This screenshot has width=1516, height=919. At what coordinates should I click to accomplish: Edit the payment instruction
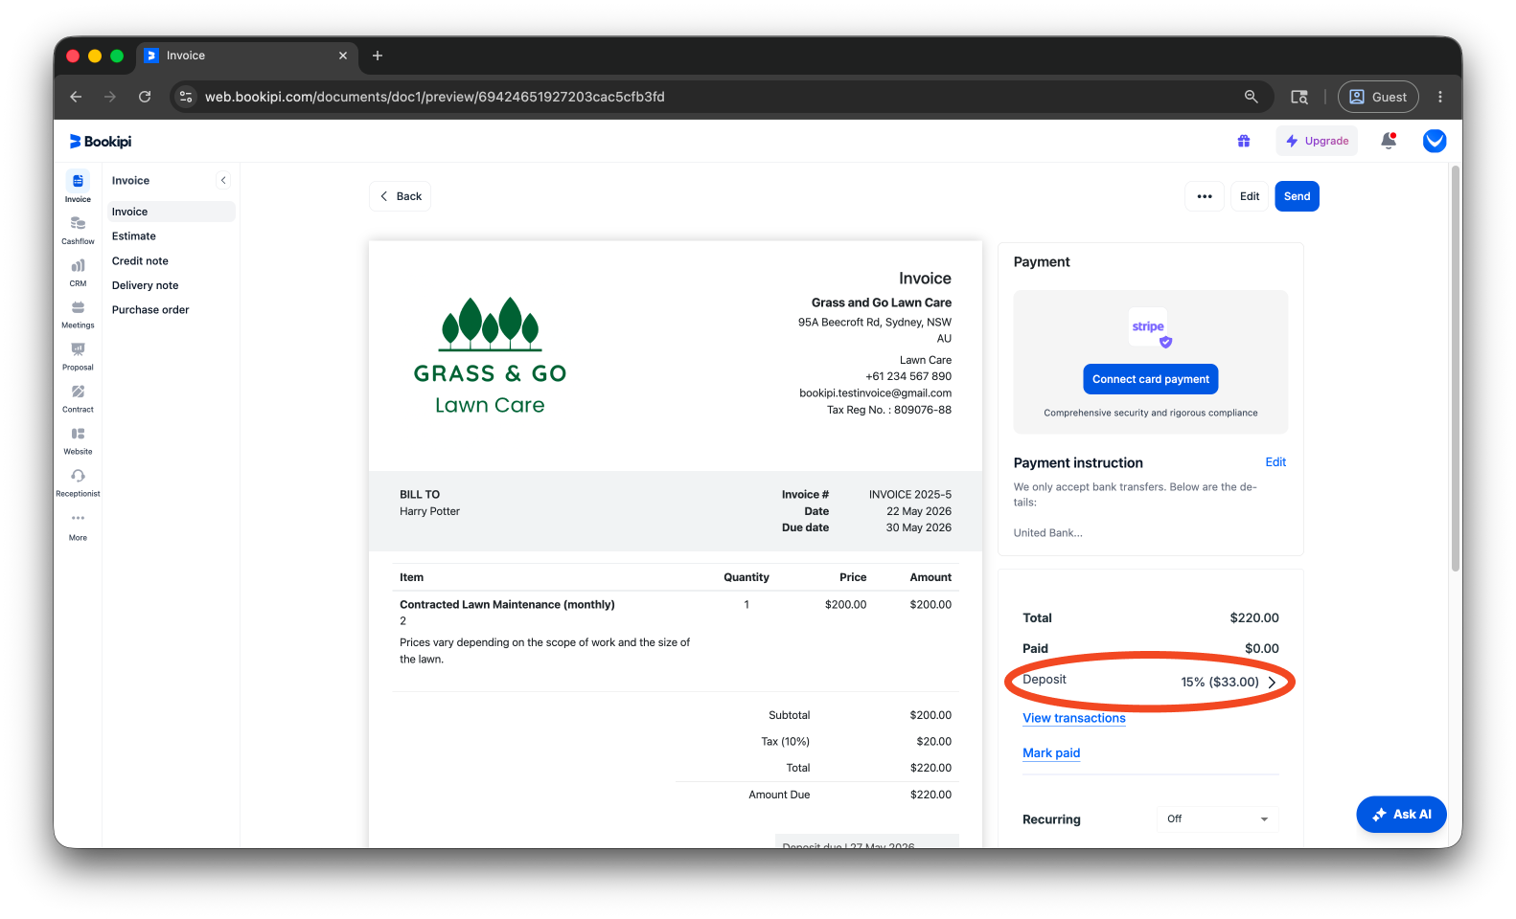1275,462
